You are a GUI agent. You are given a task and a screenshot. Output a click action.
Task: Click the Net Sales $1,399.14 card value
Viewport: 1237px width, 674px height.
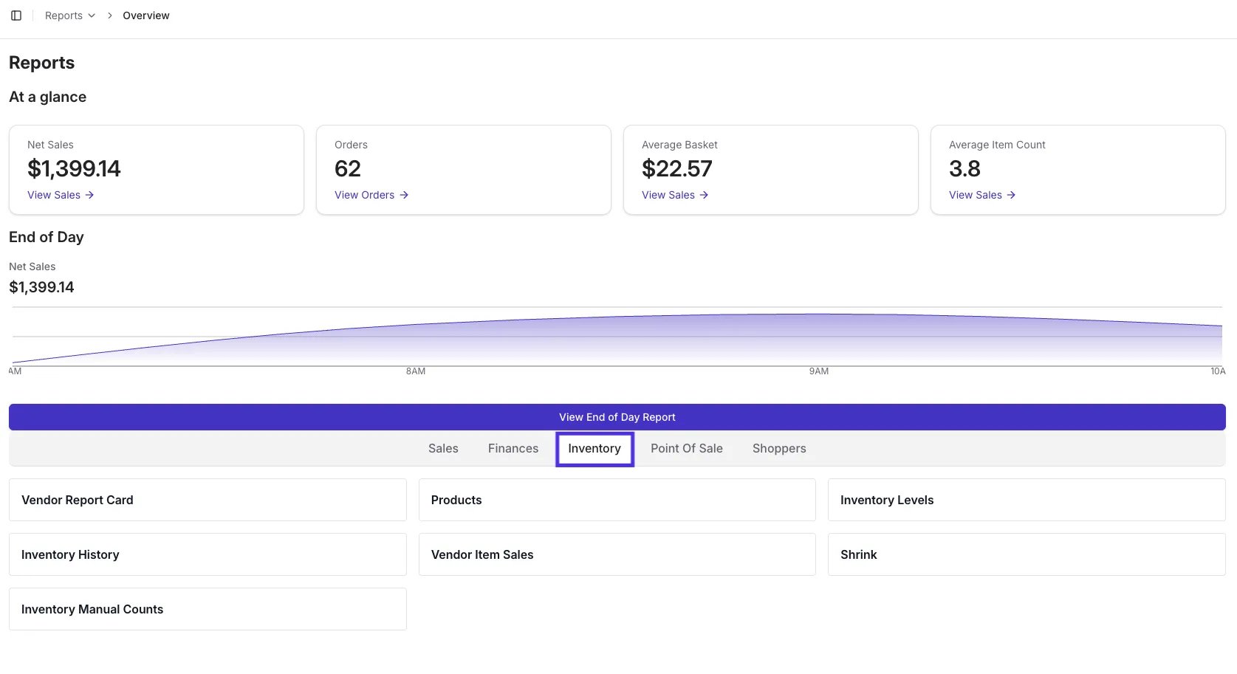(x=74, y=169)
